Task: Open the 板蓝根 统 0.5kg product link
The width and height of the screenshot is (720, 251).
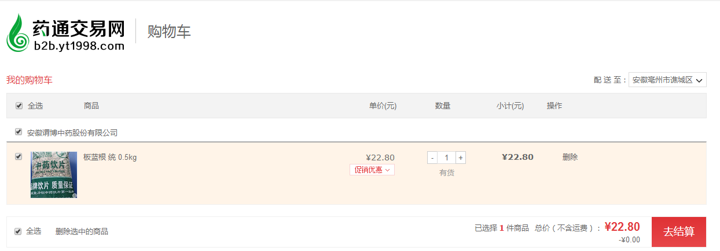Action: [110, 157]
